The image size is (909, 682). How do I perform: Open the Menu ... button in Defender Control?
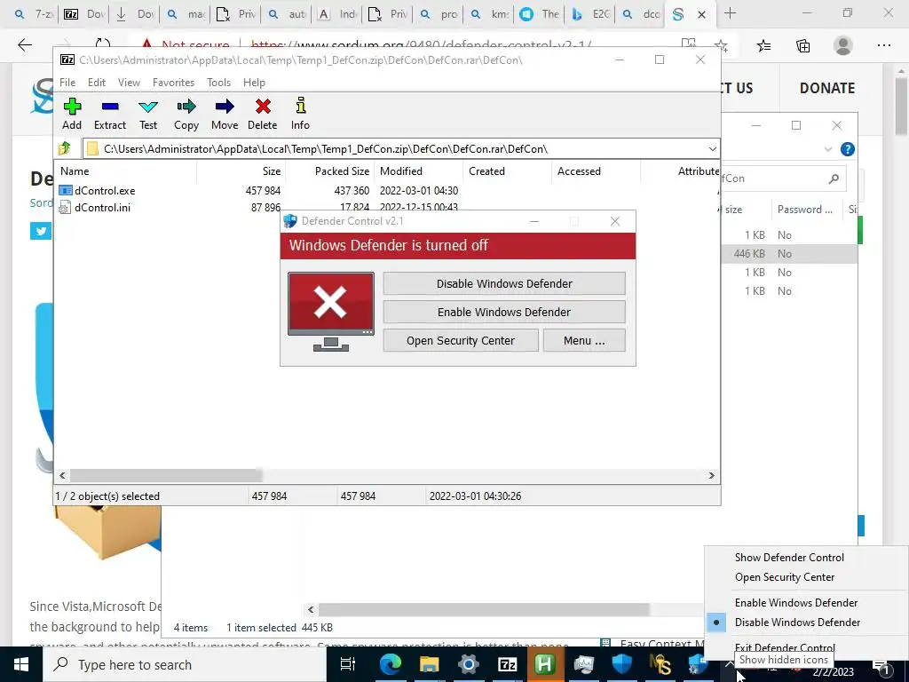(584, 340)
